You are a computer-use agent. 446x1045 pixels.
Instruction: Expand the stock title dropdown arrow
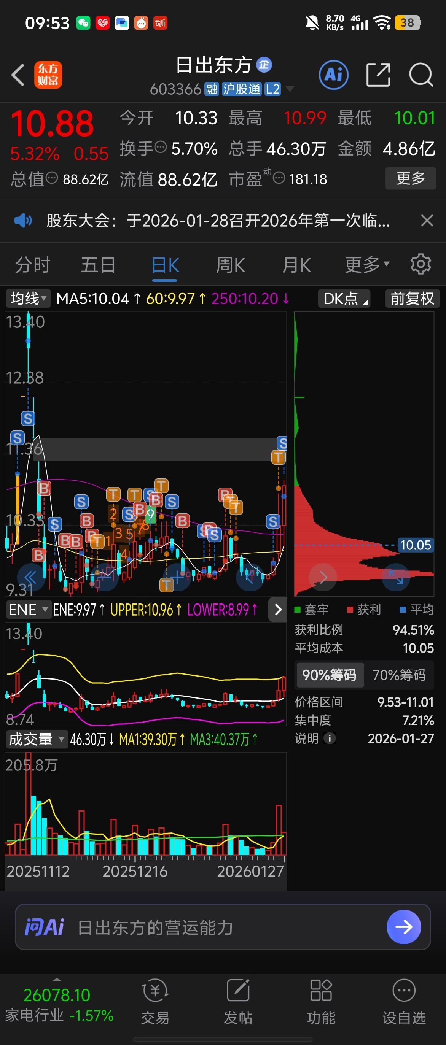(290, 89)
